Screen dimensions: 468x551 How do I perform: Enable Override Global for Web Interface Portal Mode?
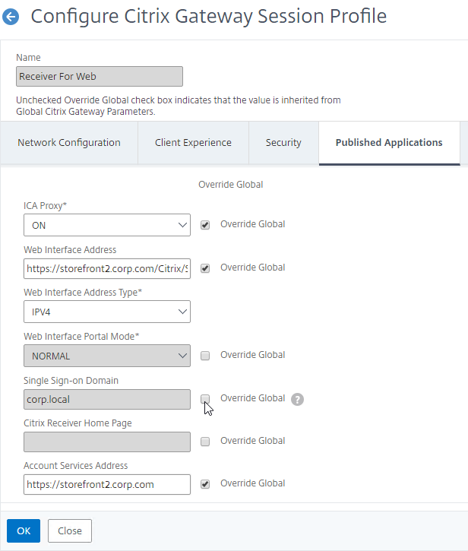coord(205,356)
